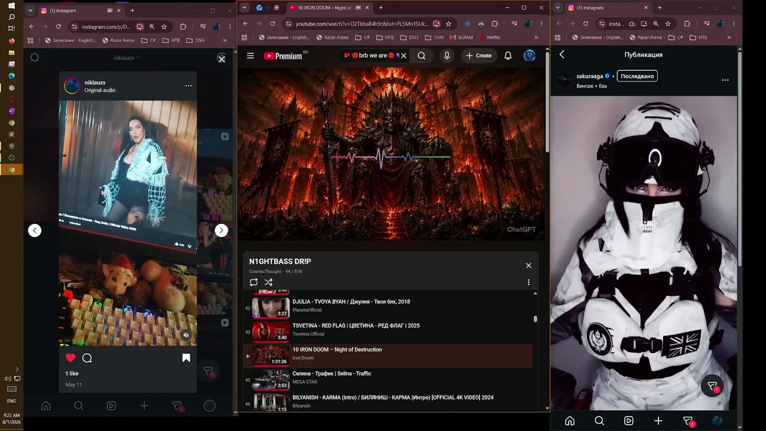Screen dimensions: 766x431
Task: Go to Instagram Home in the left window
Action: click(46, 406)
